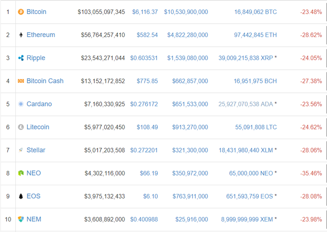This screenshot has height=232, width=327.
Task: Select Litecoin market cap $5,977,020,450
Action: point(104,127)
